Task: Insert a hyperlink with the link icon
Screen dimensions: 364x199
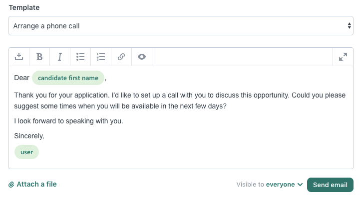Action: [x=121, y=57]
